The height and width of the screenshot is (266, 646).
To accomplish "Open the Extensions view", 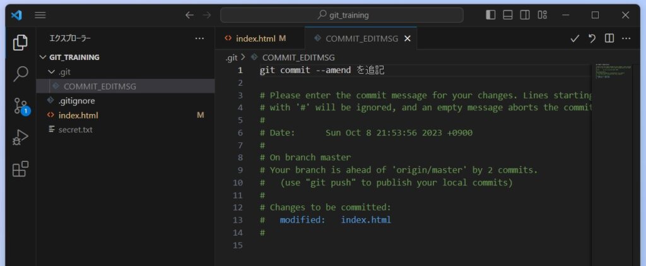I will click(x=20, y=169).
